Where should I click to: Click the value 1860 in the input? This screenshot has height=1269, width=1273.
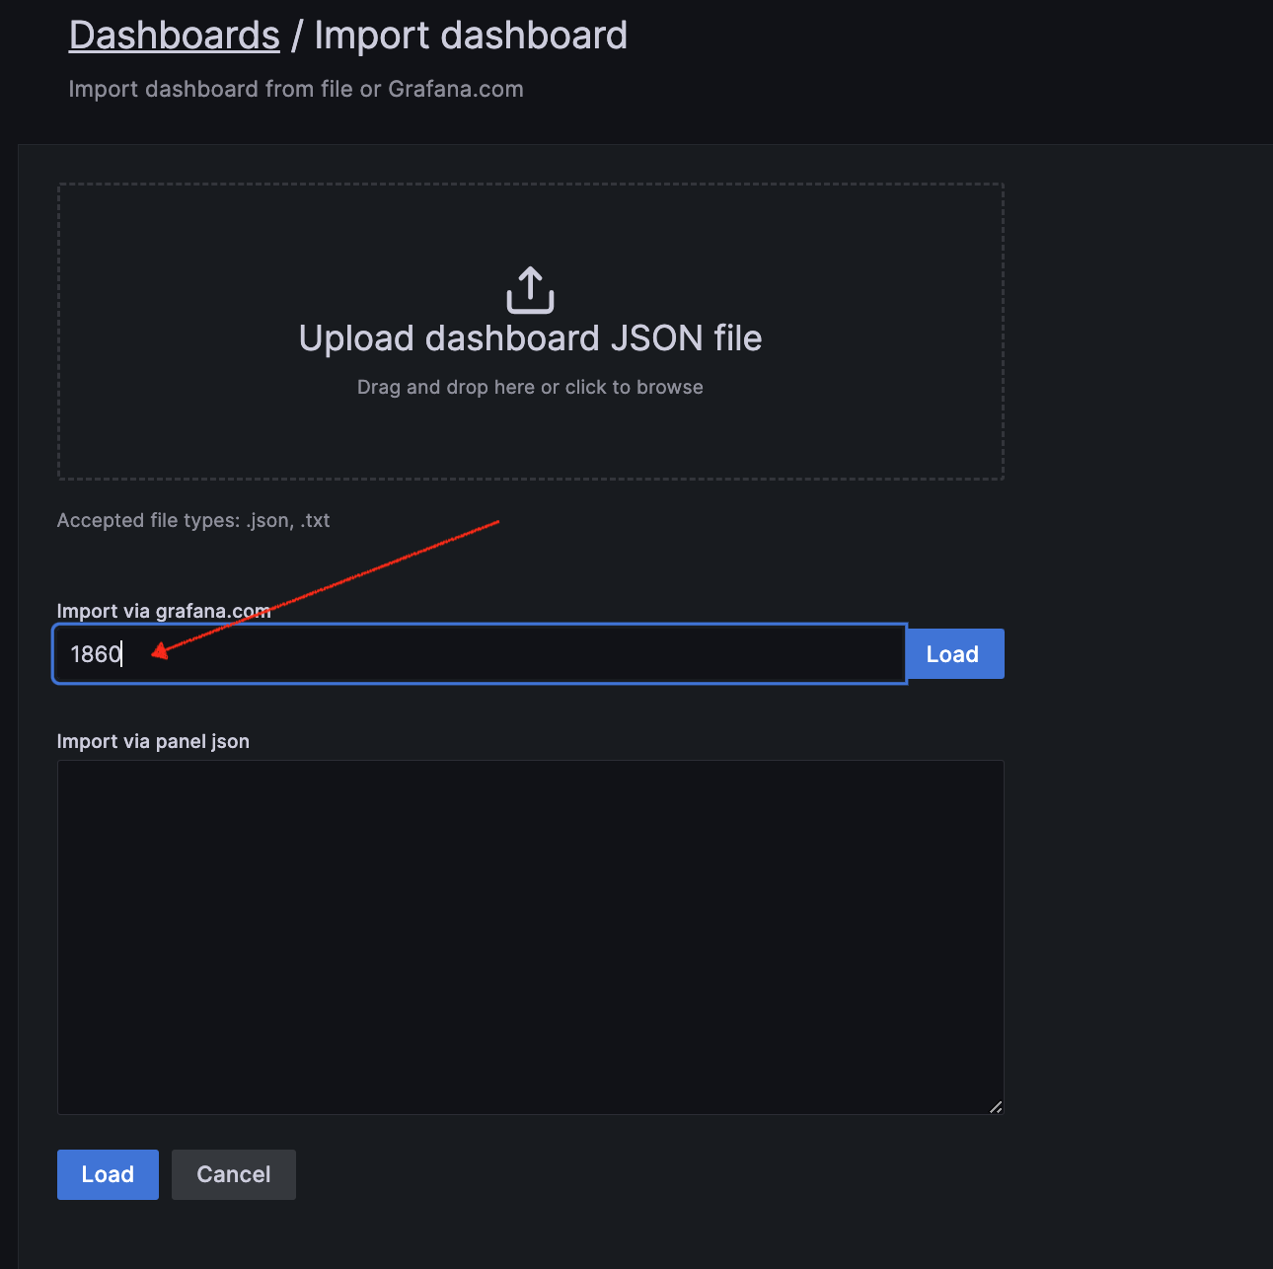click(96, 654)
